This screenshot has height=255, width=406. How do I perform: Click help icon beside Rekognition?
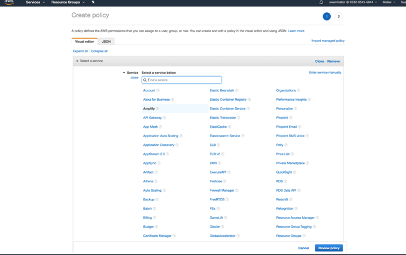tap(296, 209)
